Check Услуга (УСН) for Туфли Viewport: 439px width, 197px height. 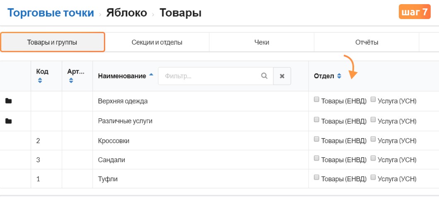point(373,177)
